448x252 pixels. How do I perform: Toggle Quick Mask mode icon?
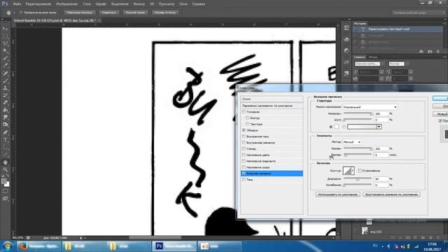pyautogui.click(x=5, y=191)
